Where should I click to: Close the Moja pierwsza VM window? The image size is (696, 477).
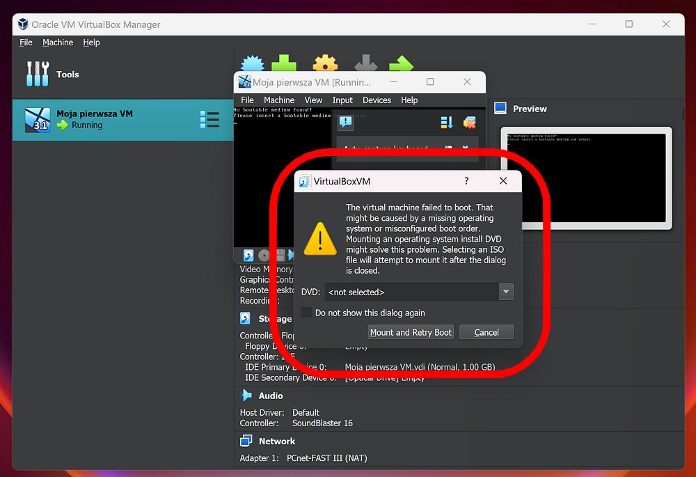467,81
